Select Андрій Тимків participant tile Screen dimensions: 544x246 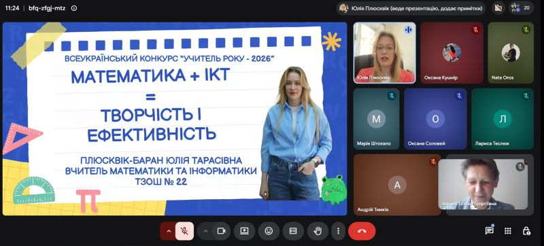(397, 185)
